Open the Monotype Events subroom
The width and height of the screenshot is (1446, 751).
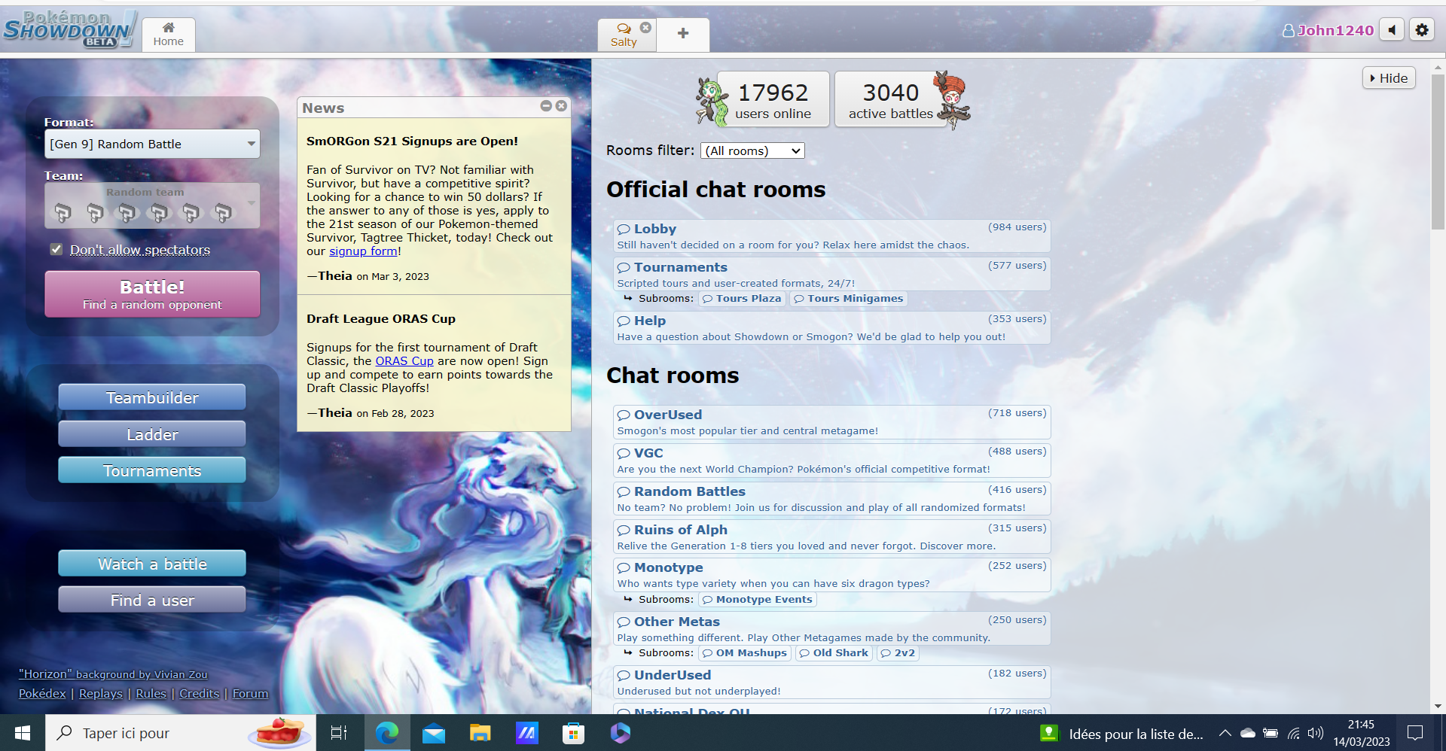[x=758, y=600]
